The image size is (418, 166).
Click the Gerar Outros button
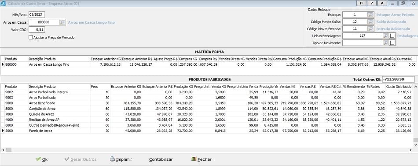(x=81, y=159)
